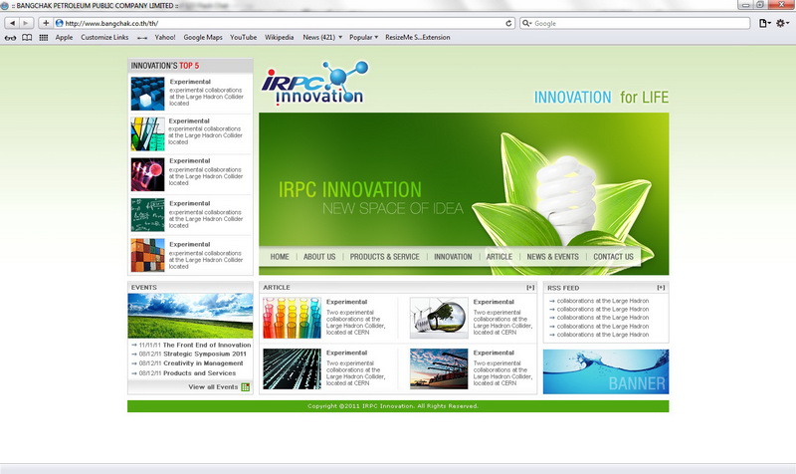Screen dimensions: 796x474
Task: Add a bookmark with the plus button
Action: [46, 23]
